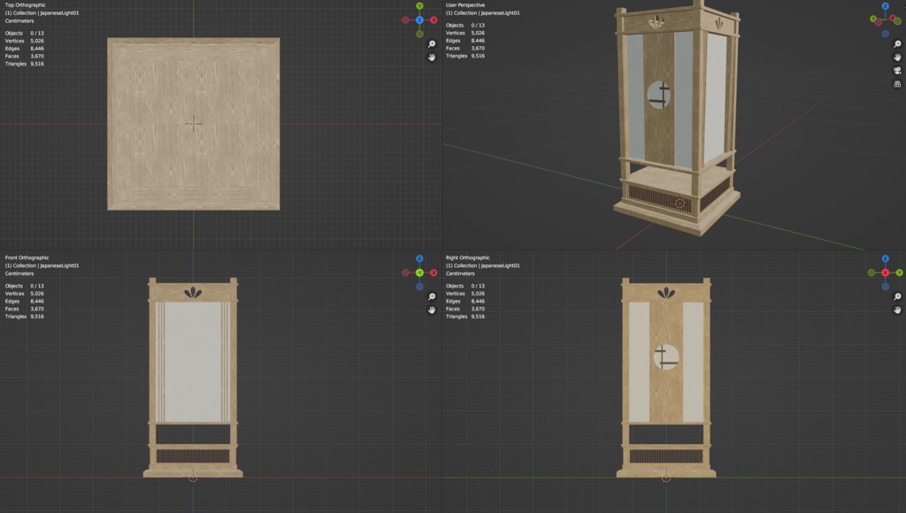Click the blue Z center in Top Orthographic gizmo
906x513 pixels.
pyautogui.click(x=419, y=20)
